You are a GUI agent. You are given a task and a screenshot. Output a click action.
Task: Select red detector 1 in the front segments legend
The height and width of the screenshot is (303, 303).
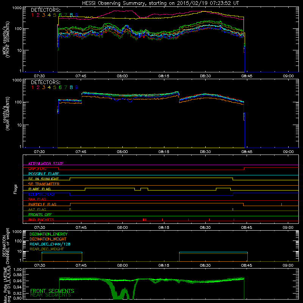pos(33,15)
